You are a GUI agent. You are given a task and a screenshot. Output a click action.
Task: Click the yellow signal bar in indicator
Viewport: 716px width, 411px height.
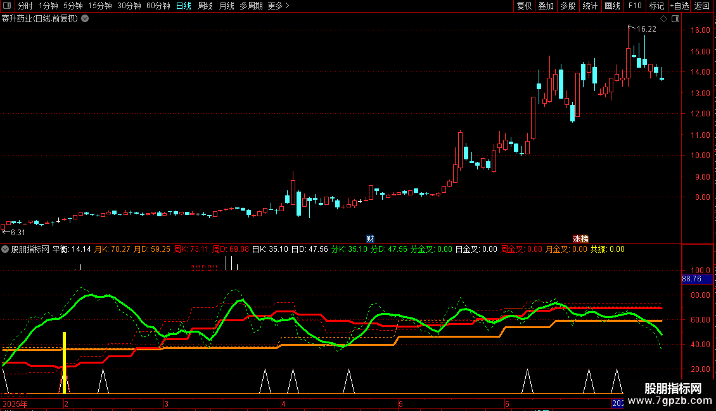click(65, 363)
